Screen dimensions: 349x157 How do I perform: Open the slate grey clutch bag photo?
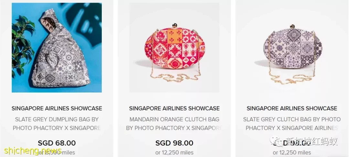[x=292, y=47]
